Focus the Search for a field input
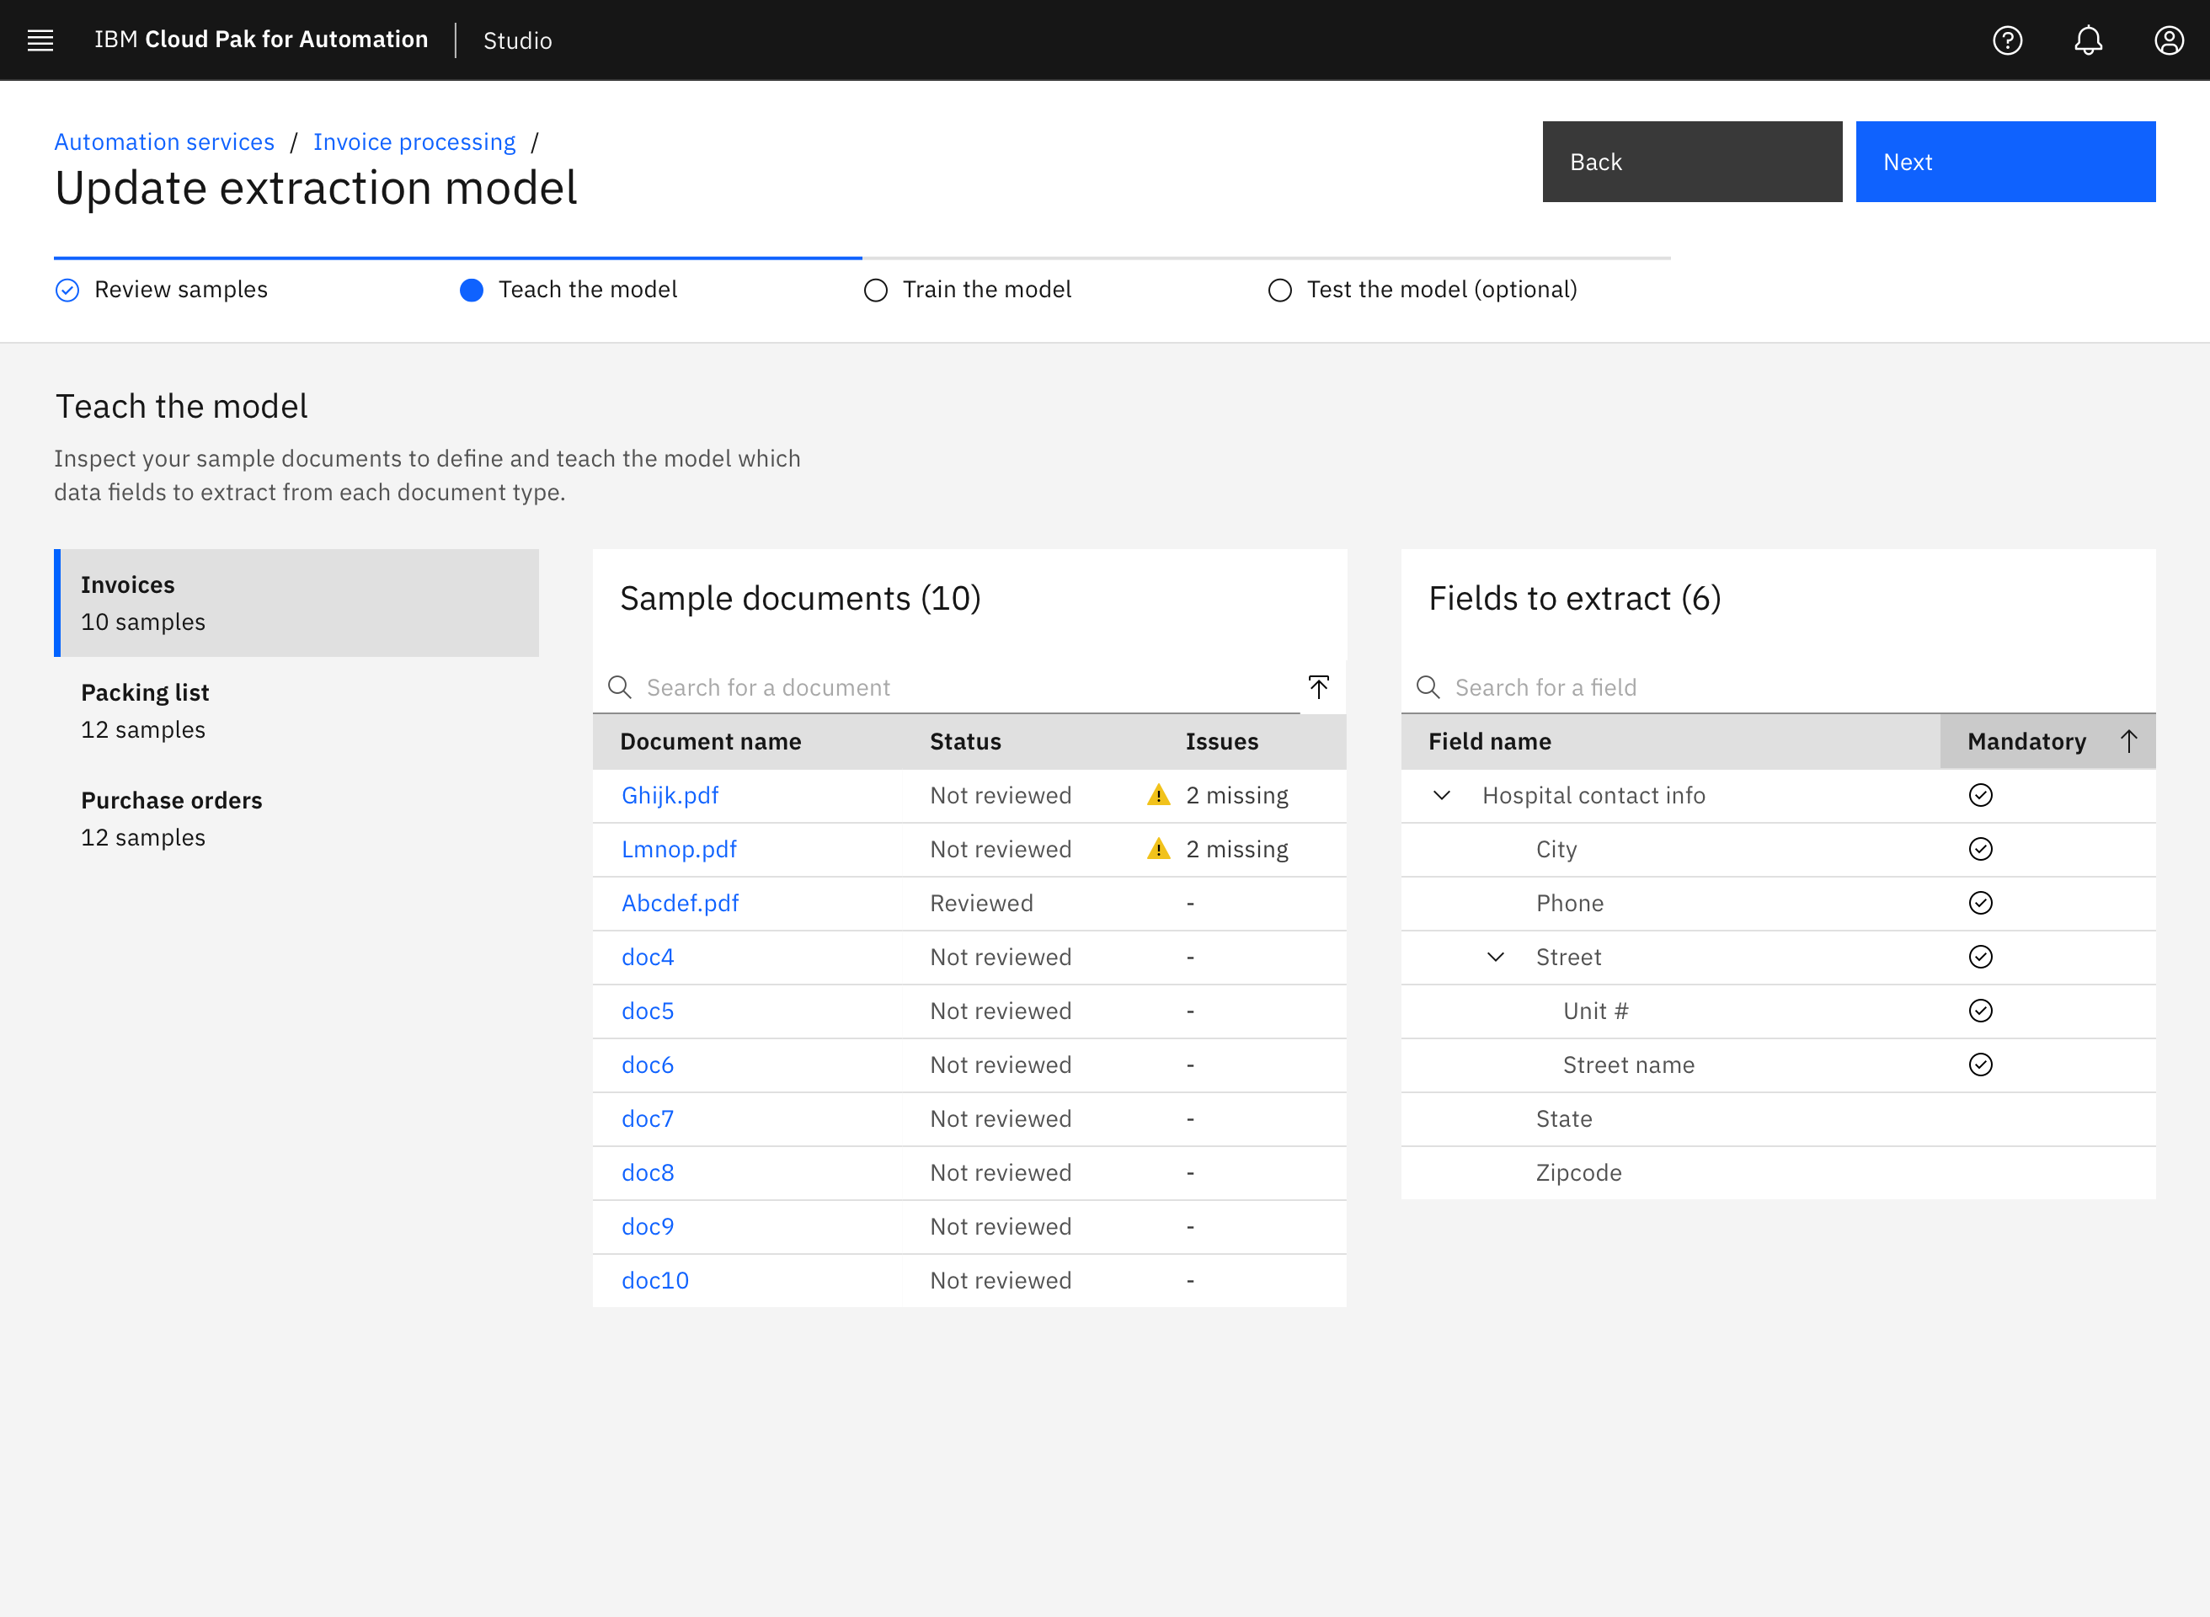The width and height of the screenshot is (2210, 1617). tap(1791, 687)
